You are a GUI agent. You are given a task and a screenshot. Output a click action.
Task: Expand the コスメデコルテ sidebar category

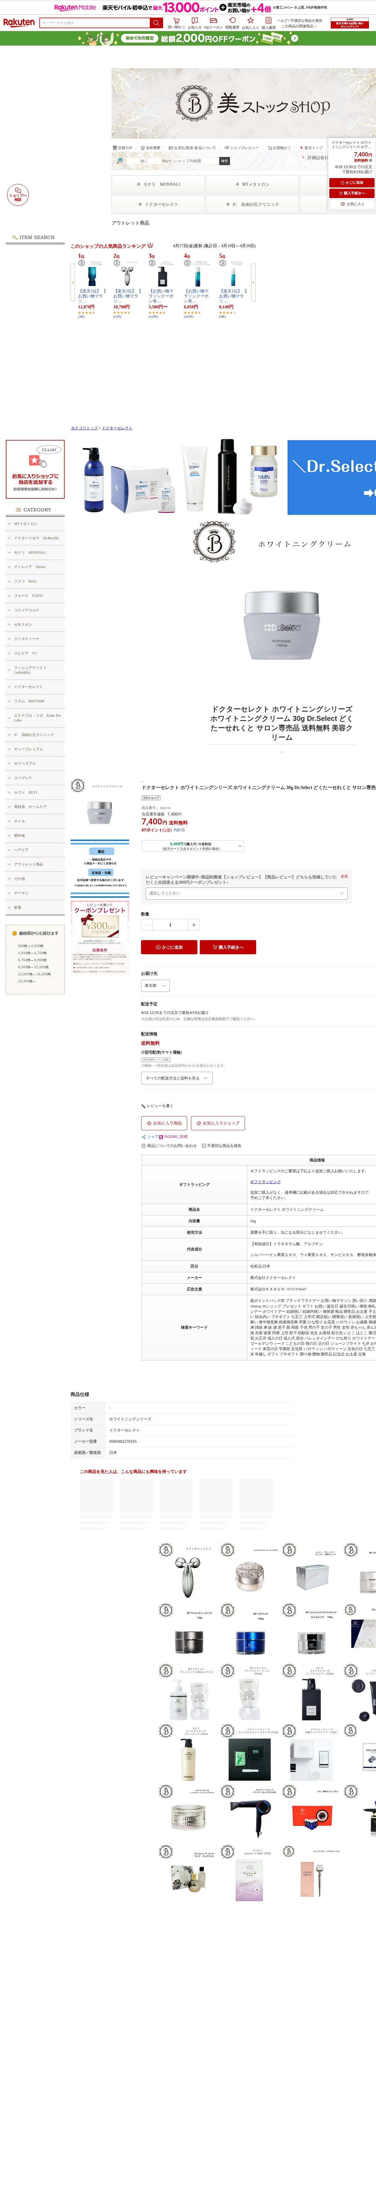tap(35, 610)
